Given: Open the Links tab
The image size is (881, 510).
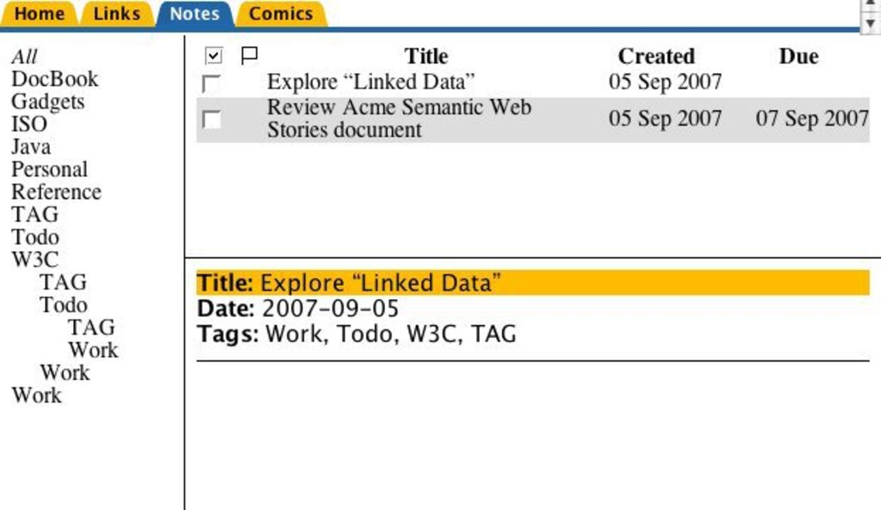Looking at the screenshot, I should [117, 14].
